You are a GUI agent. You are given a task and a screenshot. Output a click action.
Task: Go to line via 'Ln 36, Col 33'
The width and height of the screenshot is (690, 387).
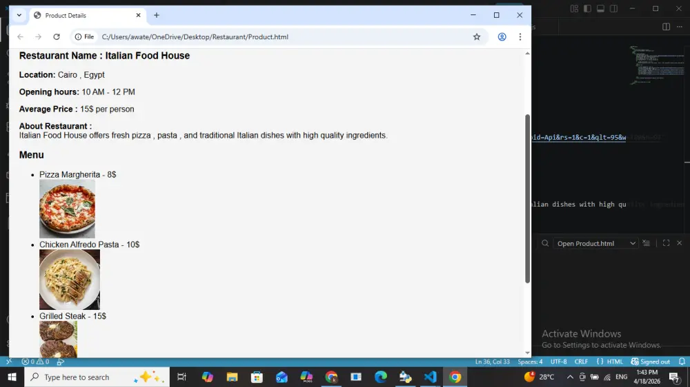click(x=492, y=362)
